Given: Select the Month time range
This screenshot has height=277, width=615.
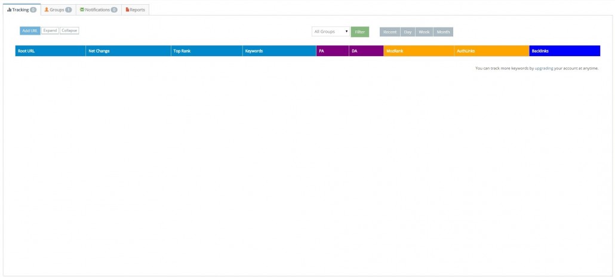Looking at the screenshot, I should [x=444, y=32].
